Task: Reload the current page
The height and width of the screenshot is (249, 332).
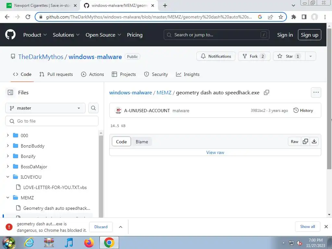Action: [x=28, y=17]
